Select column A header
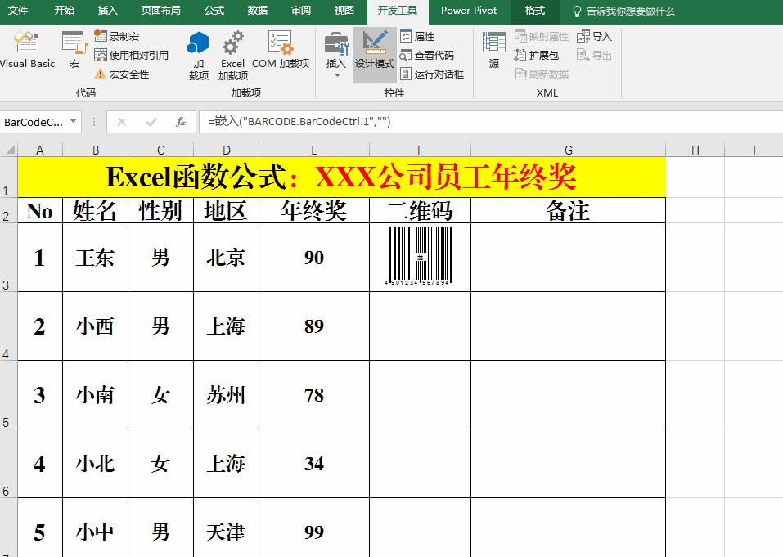Image resolution: width=783 pixels, height=557 pixels. (x=40, y=150)
